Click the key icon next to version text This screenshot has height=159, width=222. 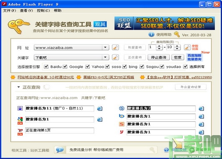click(177, 34)
